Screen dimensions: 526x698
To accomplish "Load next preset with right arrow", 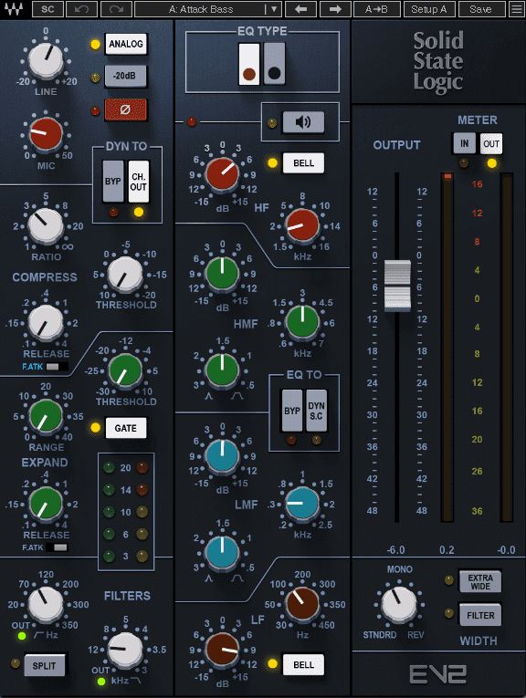I will point(335,9).
